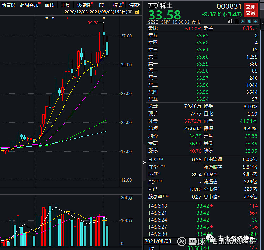Click the 跌停 33.35 value
Image resolution: width=264 pixels, height=250 pixels.
tap(251, 151)
